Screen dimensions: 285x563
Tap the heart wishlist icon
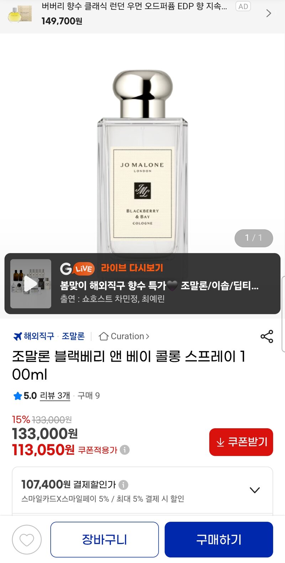tap(27, 540)
